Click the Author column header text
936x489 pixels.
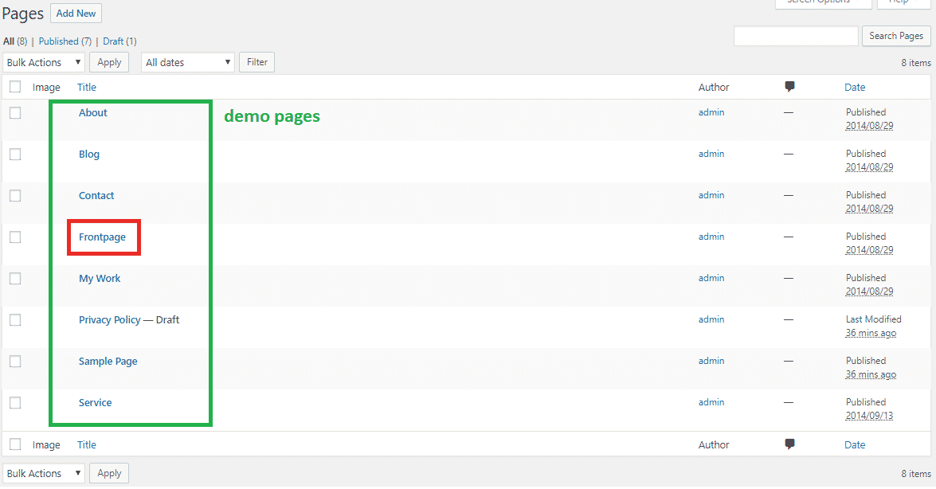coord(713,87)
